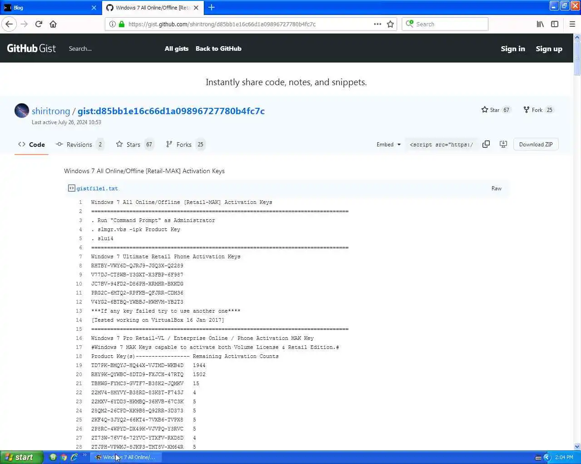View the Raw file
581x464 pixels.
497,188
